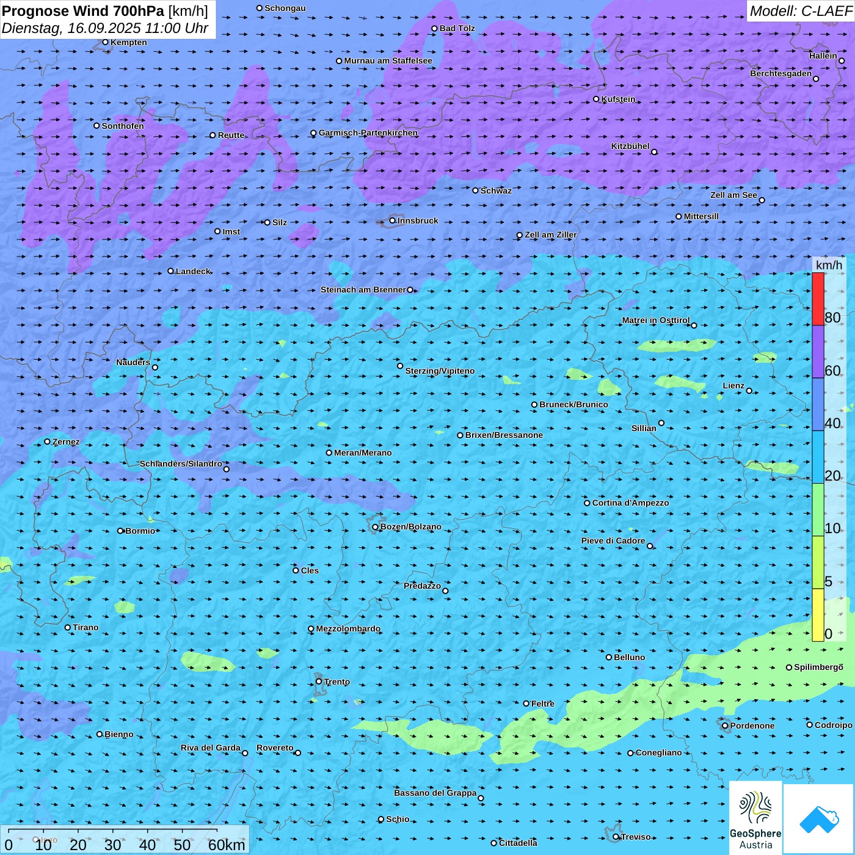The image size is (855, 855).
Task: Click the 'Schio' label
Action: click(x=398, y=819)
